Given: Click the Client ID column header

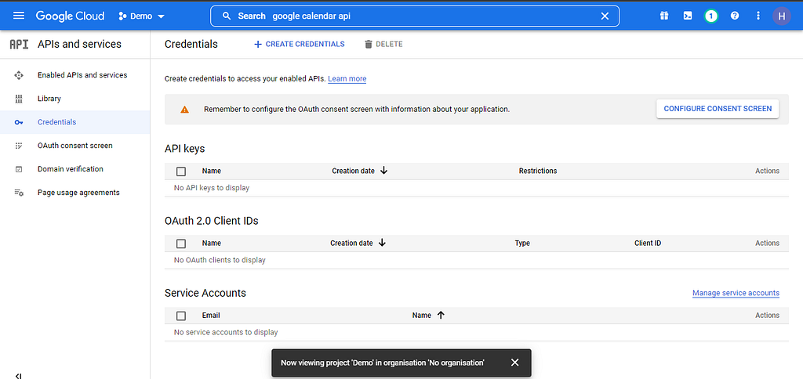Looking at the screenshot, I should tap(647, 243).
